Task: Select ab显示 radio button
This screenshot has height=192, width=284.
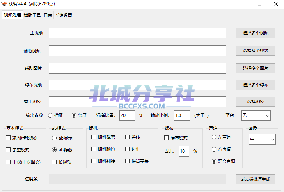Action: tap(54, 138)
